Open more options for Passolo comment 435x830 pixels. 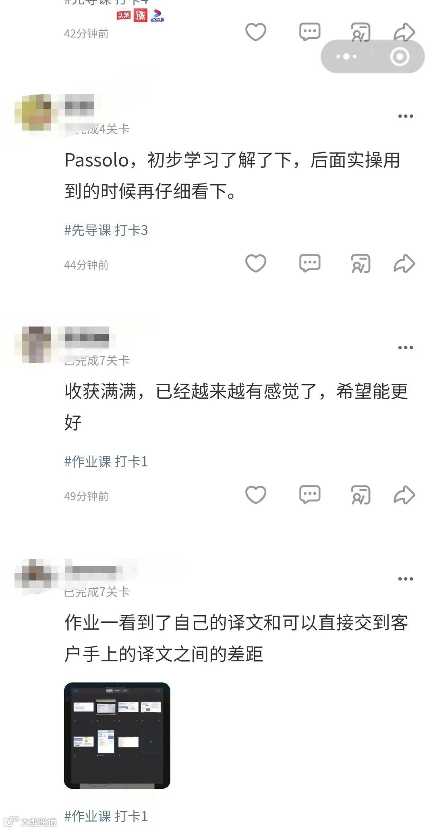pyautogui.click(x=406, y=116)
